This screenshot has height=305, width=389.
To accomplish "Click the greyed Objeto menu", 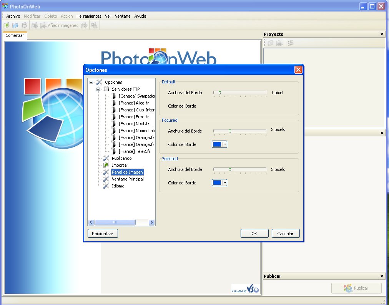I will click(51, 16).
